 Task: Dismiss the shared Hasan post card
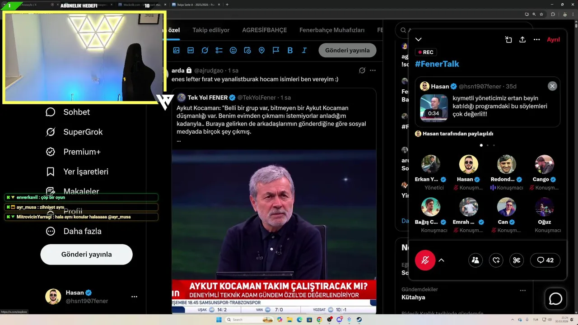point(552,86)
